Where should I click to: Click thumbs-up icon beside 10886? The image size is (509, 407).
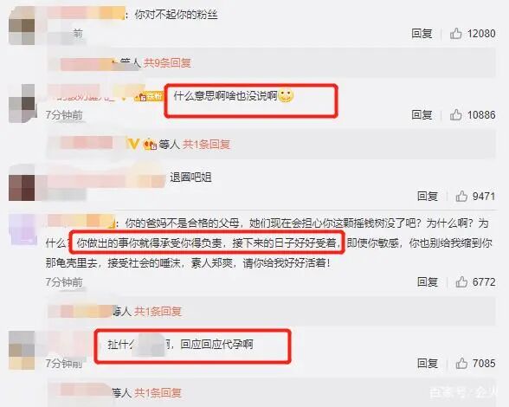(455, 114)
